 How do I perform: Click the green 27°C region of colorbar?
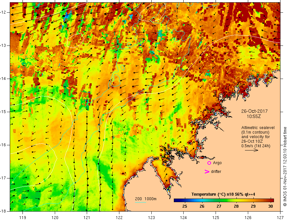(x=219, y=201)
